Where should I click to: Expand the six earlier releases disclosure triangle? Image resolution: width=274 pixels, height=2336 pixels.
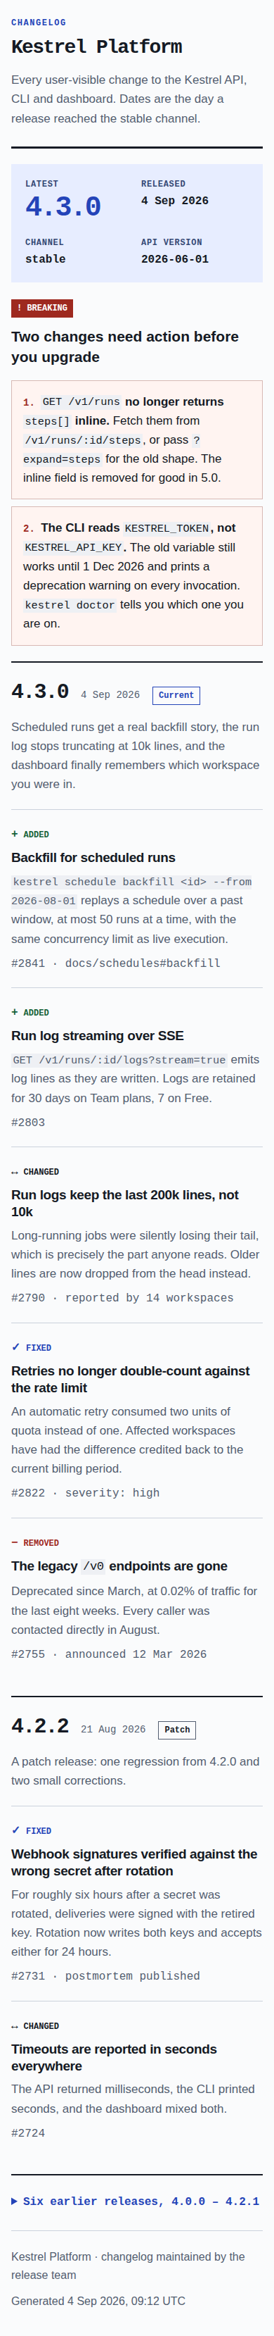pyautogui.click(x=15, y=2201)
